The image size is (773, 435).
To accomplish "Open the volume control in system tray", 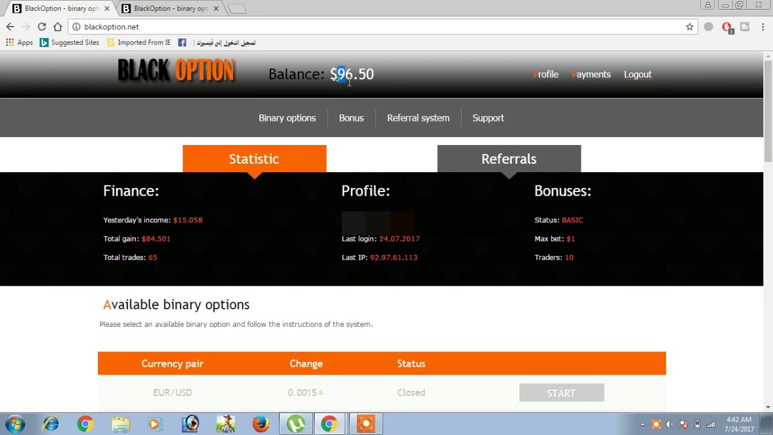I will click(670, 424).
